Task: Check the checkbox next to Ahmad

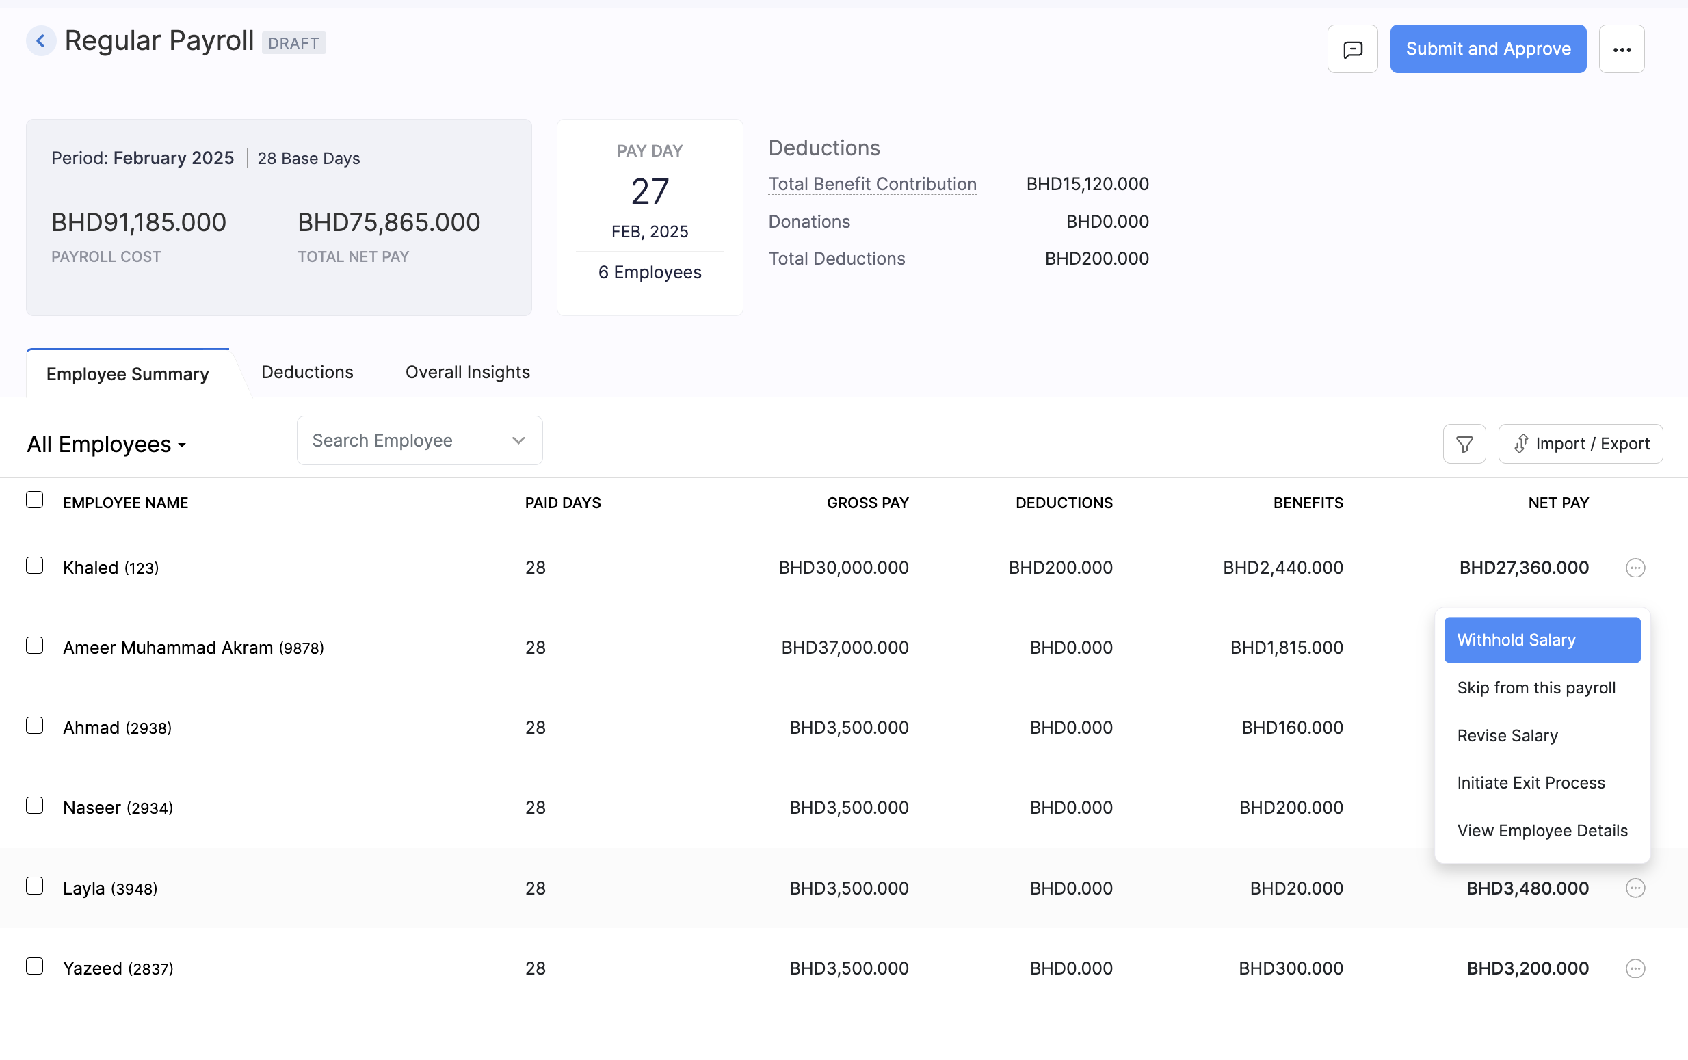Action: click(x=35, y=725)
